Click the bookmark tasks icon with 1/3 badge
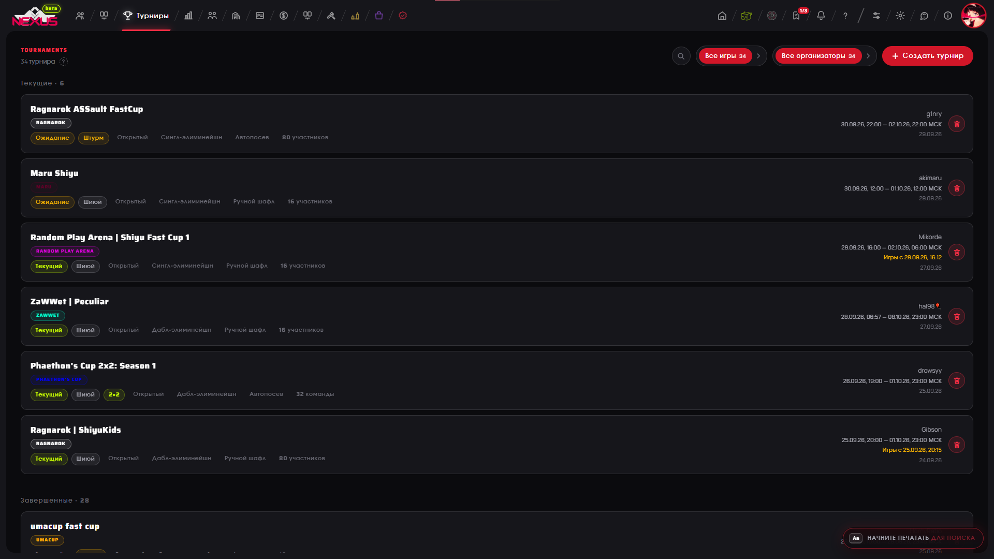Viewport: 994px width, 559px height. (x=797, y=16)
